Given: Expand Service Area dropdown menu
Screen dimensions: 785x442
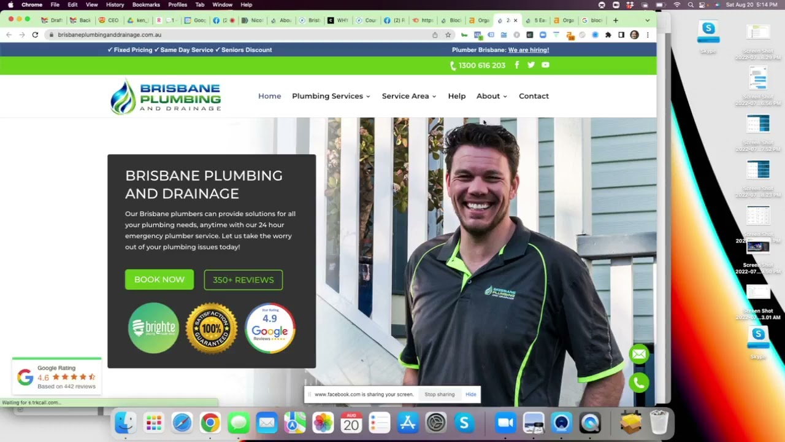Looking at the screenshot, I should coord(409,96).
